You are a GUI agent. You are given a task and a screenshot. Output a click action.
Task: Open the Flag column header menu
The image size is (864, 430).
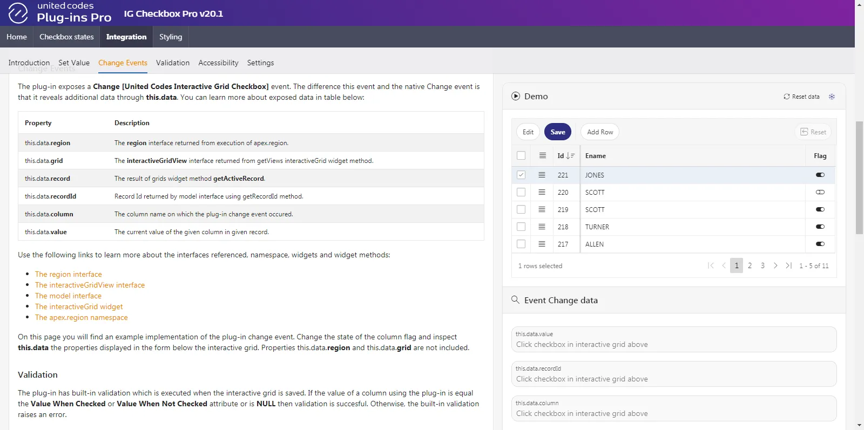pyautogui.click(x=820, y=155)
